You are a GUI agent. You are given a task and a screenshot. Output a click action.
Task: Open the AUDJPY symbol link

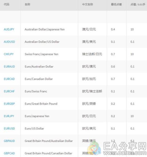coord(9,29)
